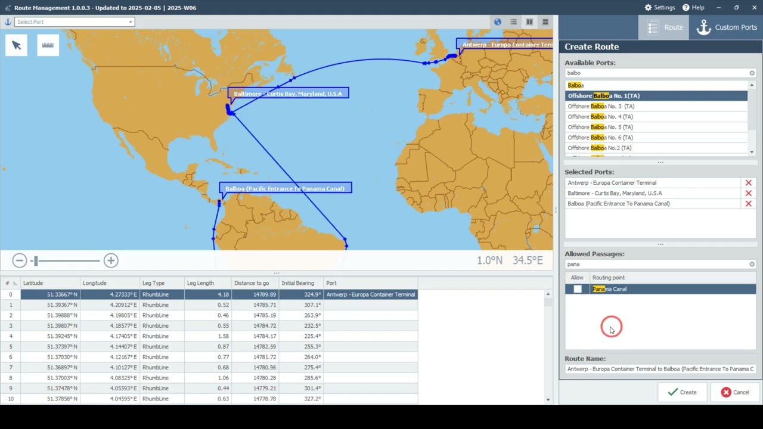Click the Allowed Passages search field
Screen dimensions: 763x429
click(656, 265)
